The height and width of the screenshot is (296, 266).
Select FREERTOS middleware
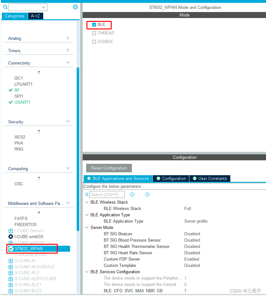[26, 225]
